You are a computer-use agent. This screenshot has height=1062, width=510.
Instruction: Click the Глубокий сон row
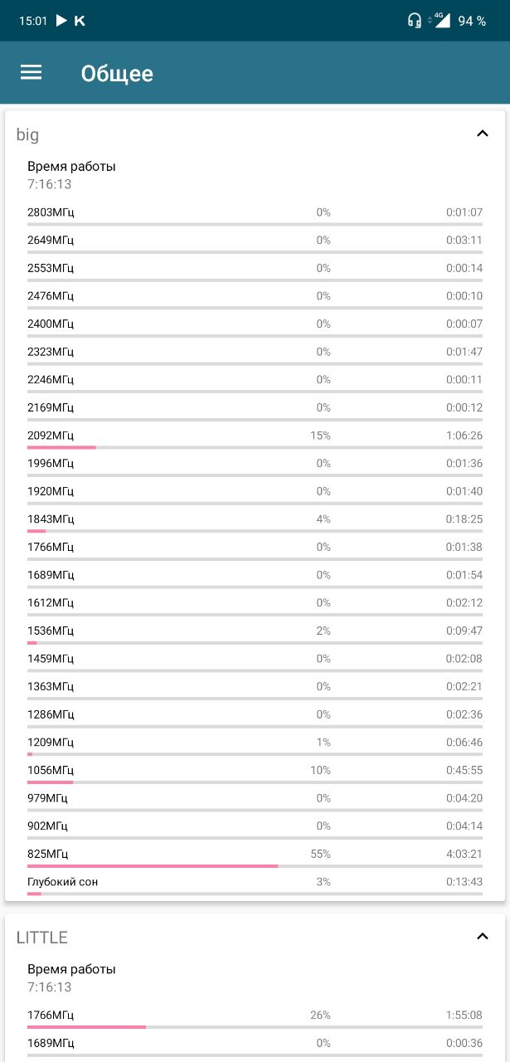click(255, 884)
